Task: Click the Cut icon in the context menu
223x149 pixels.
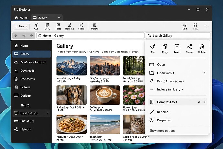Action: [x=153, y=47]
